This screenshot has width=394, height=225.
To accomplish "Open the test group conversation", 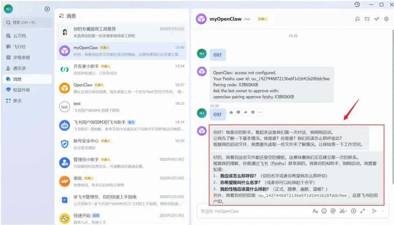I will [122, 107].
